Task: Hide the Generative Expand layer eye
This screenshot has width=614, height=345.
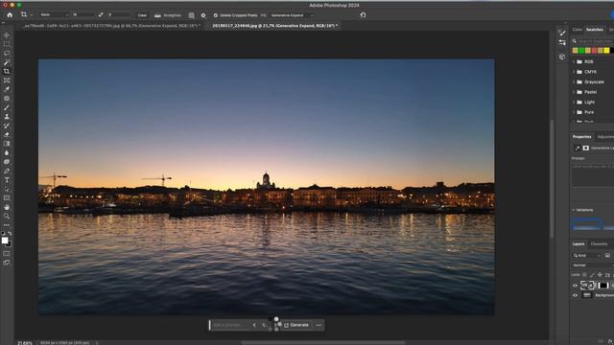Action: [575, 286]
